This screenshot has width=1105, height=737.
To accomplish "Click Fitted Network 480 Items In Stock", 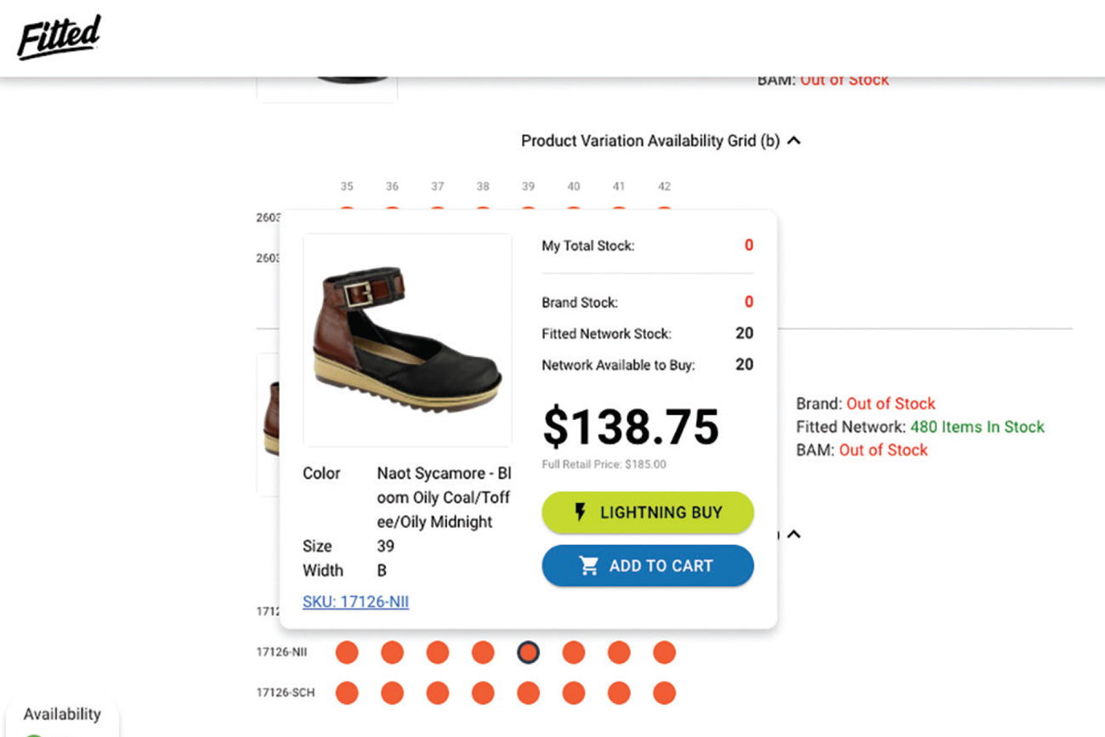I will point(921,427).
